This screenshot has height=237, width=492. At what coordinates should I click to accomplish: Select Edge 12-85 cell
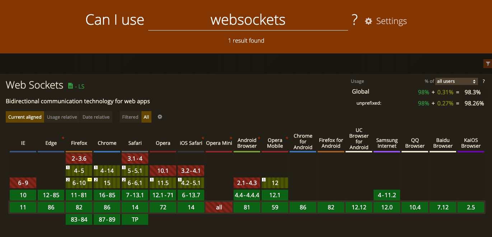[x=51, y=195]
